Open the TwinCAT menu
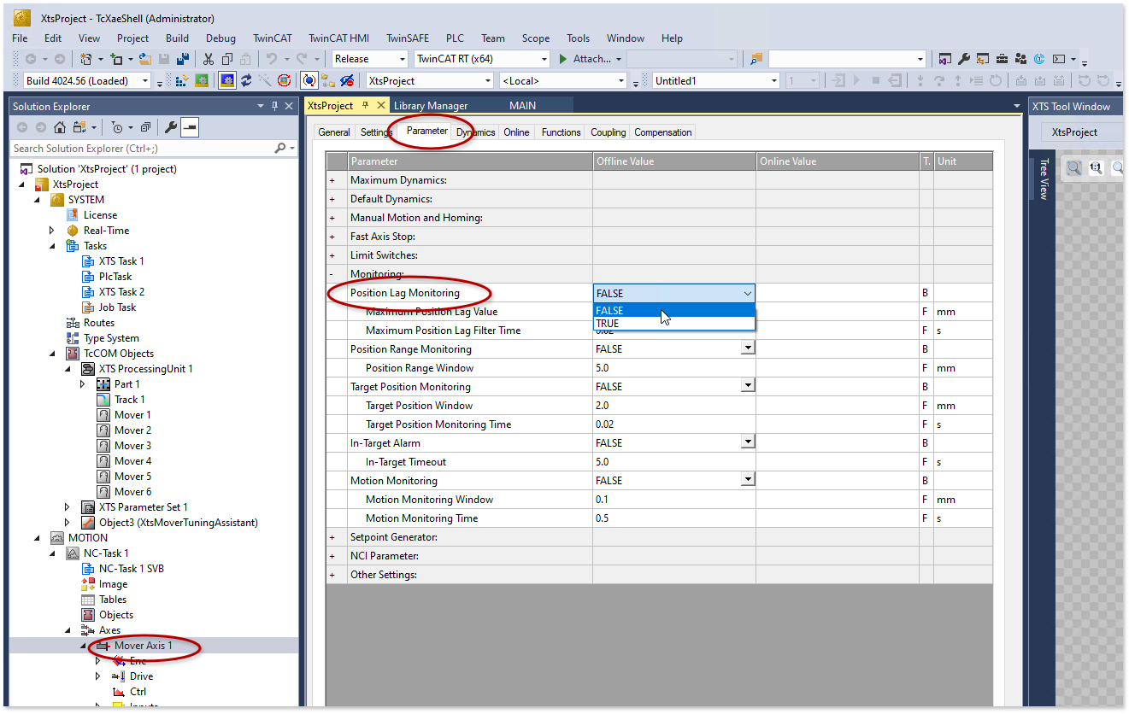Viewport: 1129px width, 714px height. [x=272, y=38]
